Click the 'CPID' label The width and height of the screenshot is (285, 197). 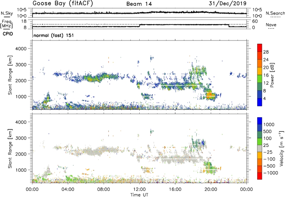[8, 34]
